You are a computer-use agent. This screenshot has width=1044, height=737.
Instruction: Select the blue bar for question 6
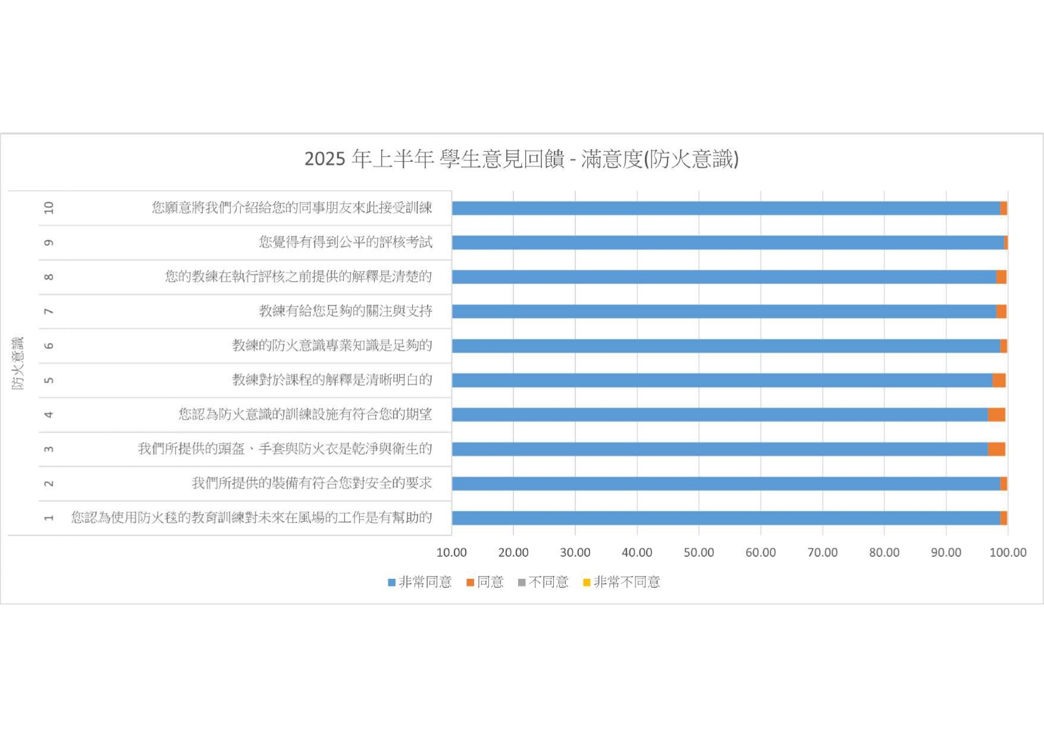(x=726, y=346)
